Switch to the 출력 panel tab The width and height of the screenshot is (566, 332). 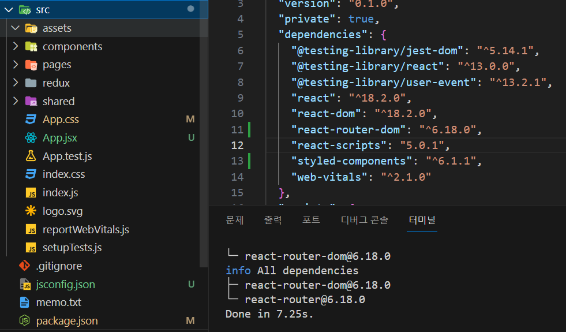[273, 219]
